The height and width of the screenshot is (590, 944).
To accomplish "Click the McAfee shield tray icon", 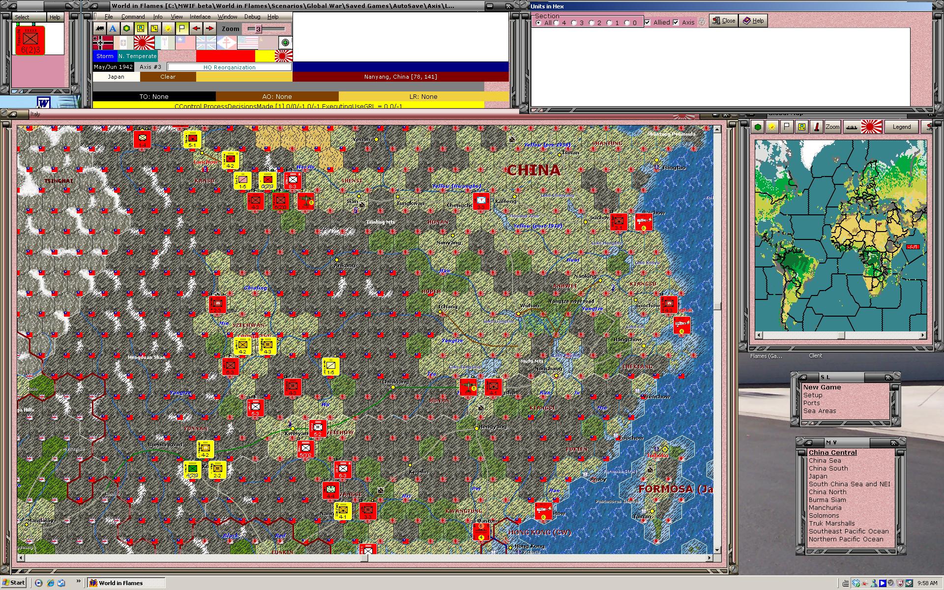I will (901, 584).
